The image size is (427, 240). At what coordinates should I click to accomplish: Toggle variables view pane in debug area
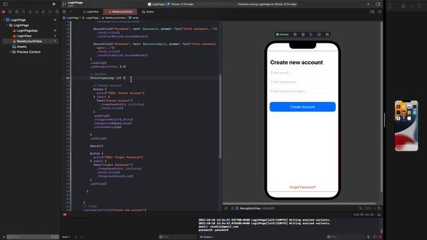pos(375,237)
